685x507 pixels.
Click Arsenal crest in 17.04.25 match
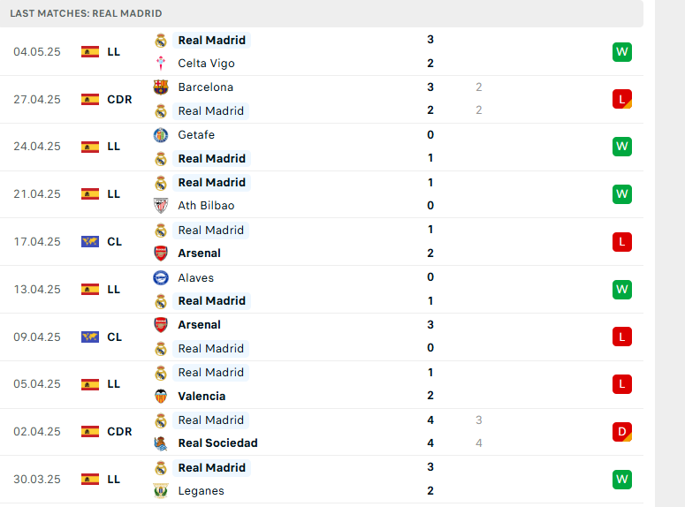point(161,253)
